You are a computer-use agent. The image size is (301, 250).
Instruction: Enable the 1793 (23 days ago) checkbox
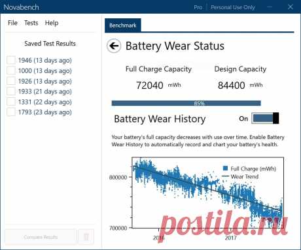[11, 112]
